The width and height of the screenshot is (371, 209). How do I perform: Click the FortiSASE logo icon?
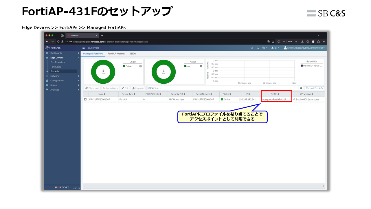click(x=47, y=48)
